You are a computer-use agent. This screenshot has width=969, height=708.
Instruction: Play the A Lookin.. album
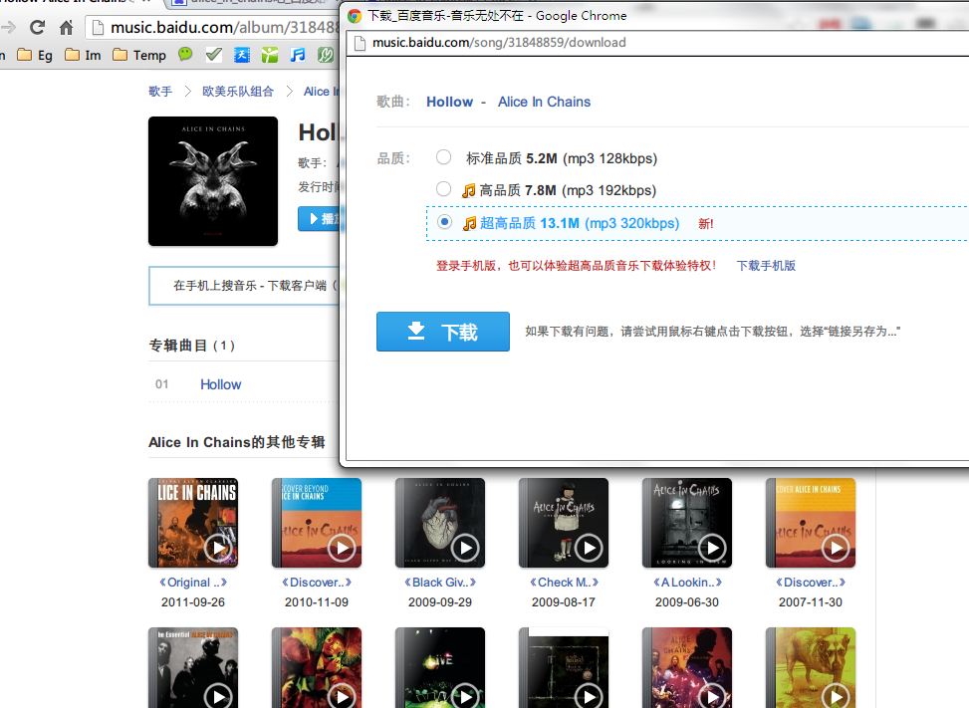(x=712, y=548)
